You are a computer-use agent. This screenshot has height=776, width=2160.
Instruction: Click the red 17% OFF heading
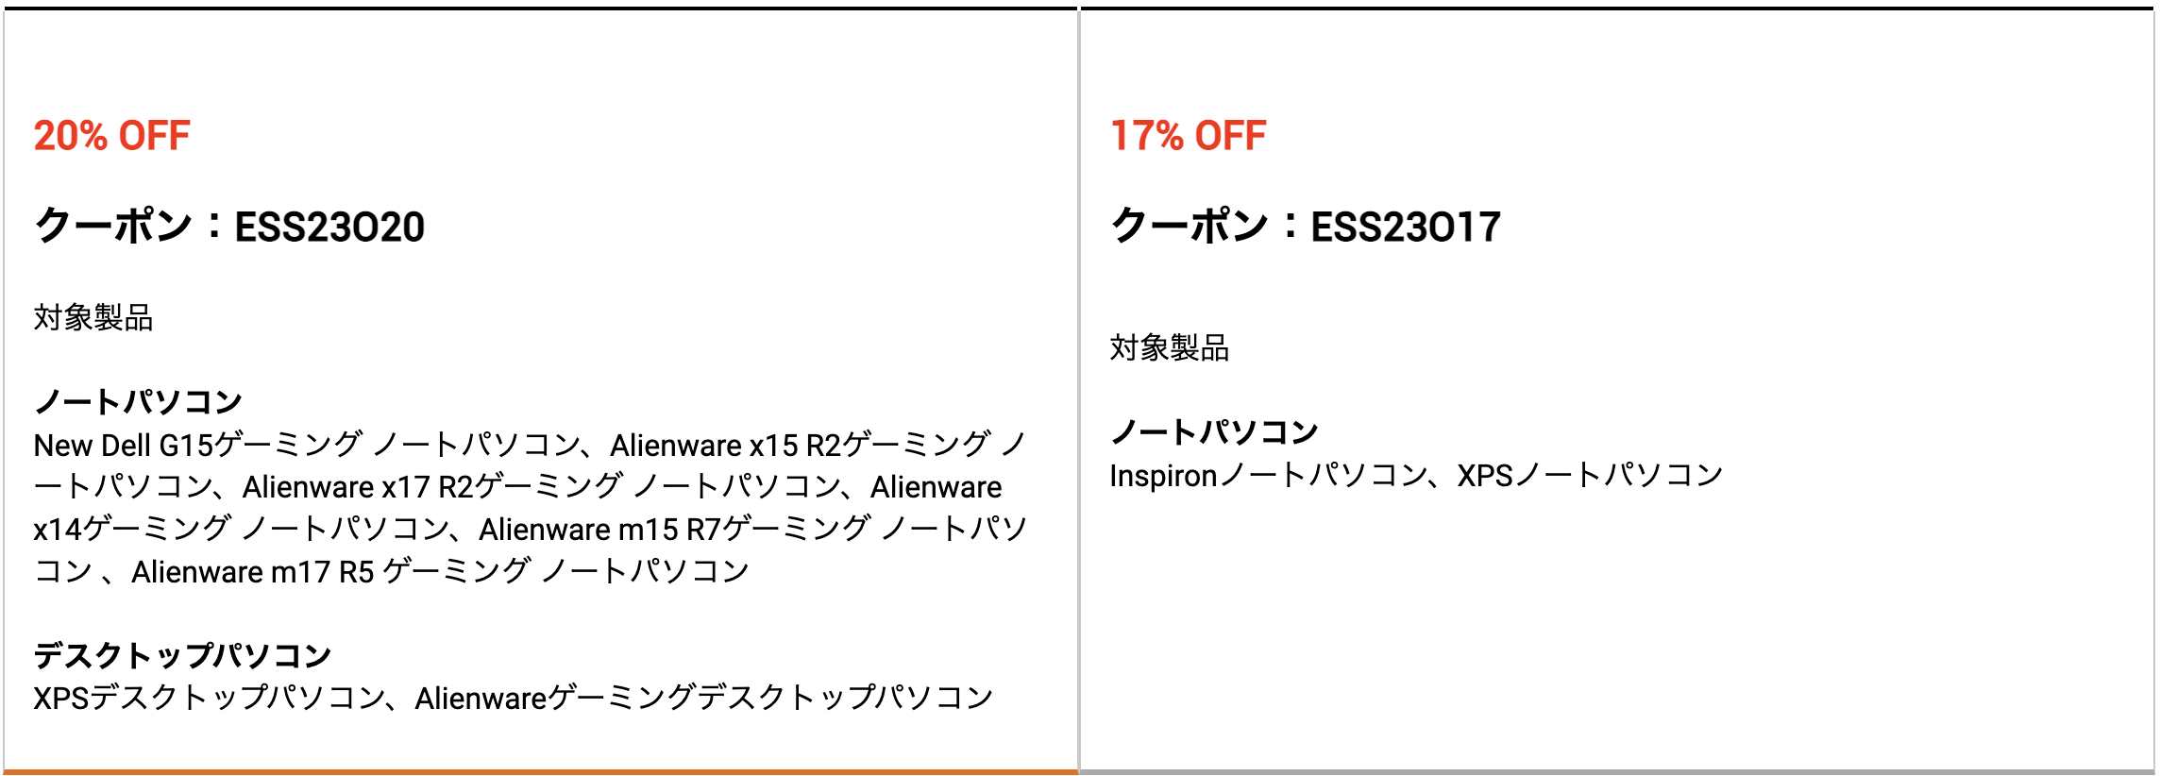1188,136
